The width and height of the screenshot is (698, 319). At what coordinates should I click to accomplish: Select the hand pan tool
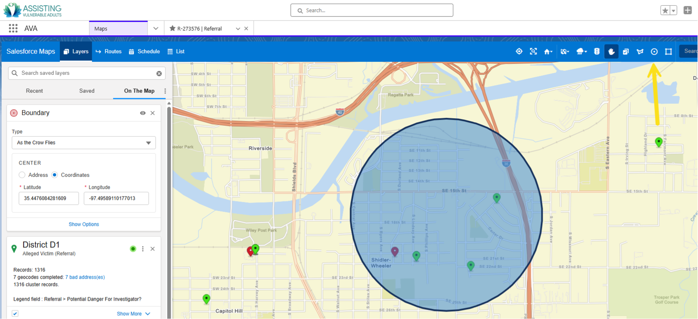(x=612, y=51)
